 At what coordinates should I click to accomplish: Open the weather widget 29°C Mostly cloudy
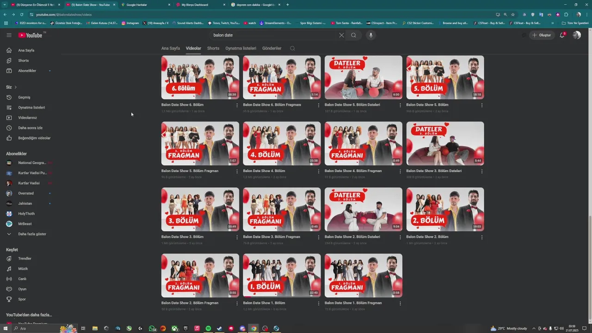click(x=509, y=328)
